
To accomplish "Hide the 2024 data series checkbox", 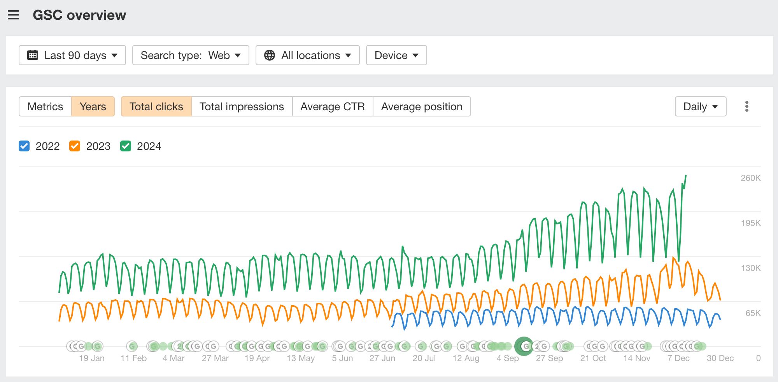I will (x=126, y=146).
